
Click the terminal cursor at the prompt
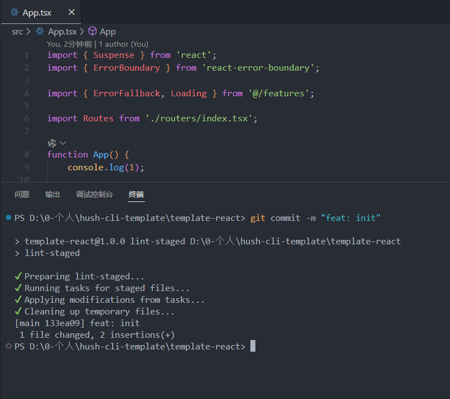(253, 346)
